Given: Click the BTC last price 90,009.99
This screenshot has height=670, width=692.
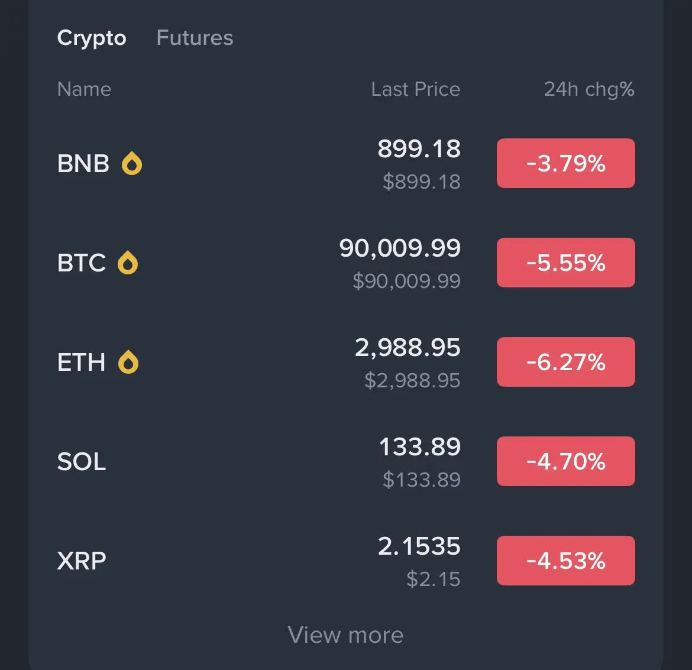Looking at the screenshot, I should [400, 248].
